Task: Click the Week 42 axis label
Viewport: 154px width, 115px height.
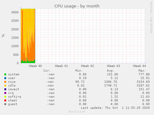Action: click(87, 66)
